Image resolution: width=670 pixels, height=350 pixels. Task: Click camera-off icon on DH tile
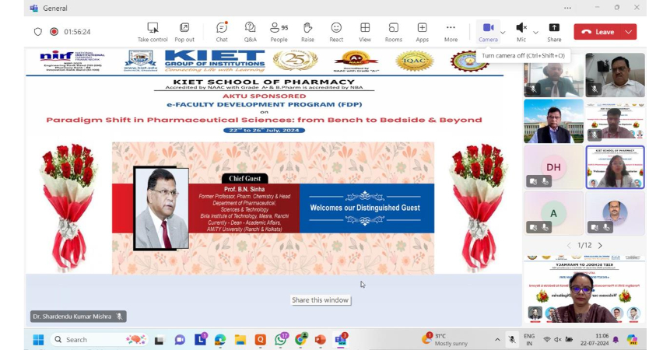tap(533, 181)
